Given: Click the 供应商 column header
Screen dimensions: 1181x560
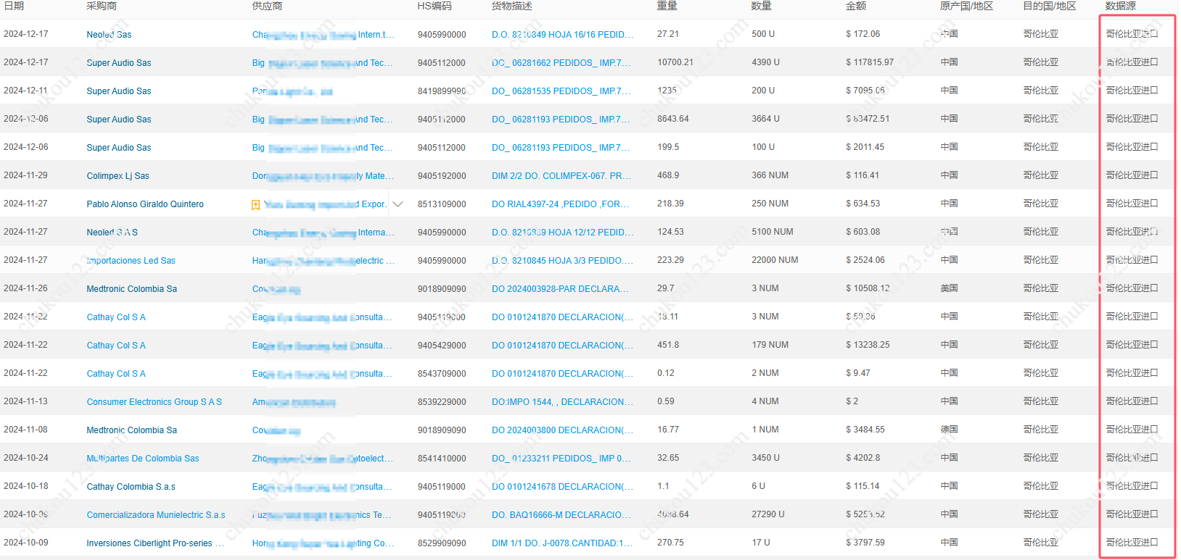Looking at the screenshot, I should coord(267,6).
